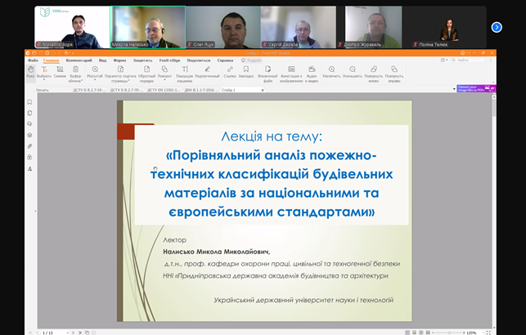Open the layers panel in left sidebar
Screen dimensions: 526x335
pos(29,135)
